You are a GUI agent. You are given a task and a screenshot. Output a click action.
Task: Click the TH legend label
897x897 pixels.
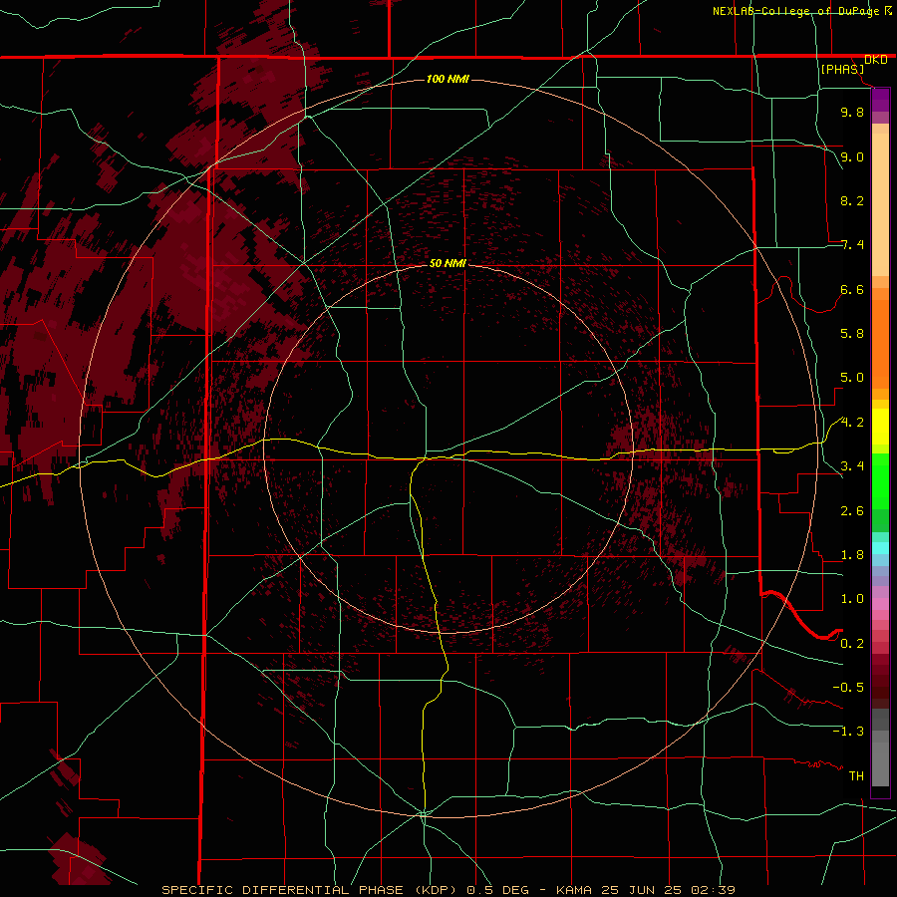(856, 776)
